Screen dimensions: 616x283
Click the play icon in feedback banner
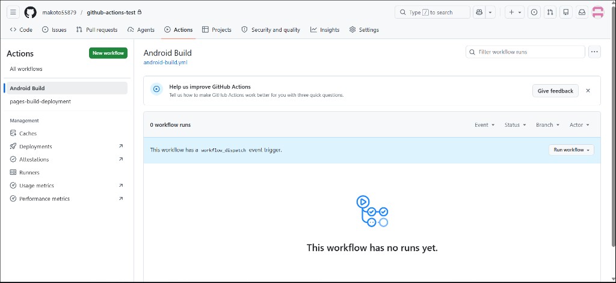(156, 90)
